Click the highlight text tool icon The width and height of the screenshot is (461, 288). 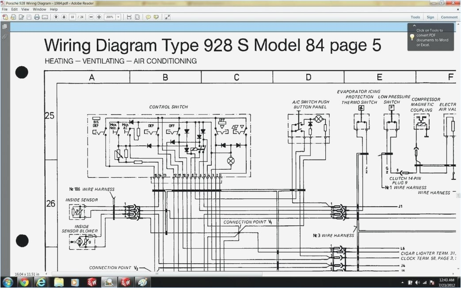tap(156, 17)
